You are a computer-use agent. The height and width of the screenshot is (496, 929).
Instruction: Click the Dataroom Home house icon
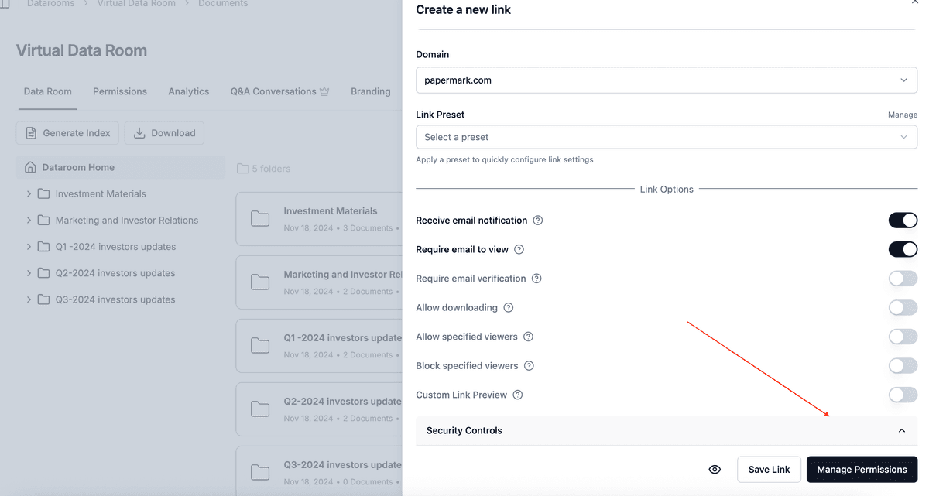(30, 167)
